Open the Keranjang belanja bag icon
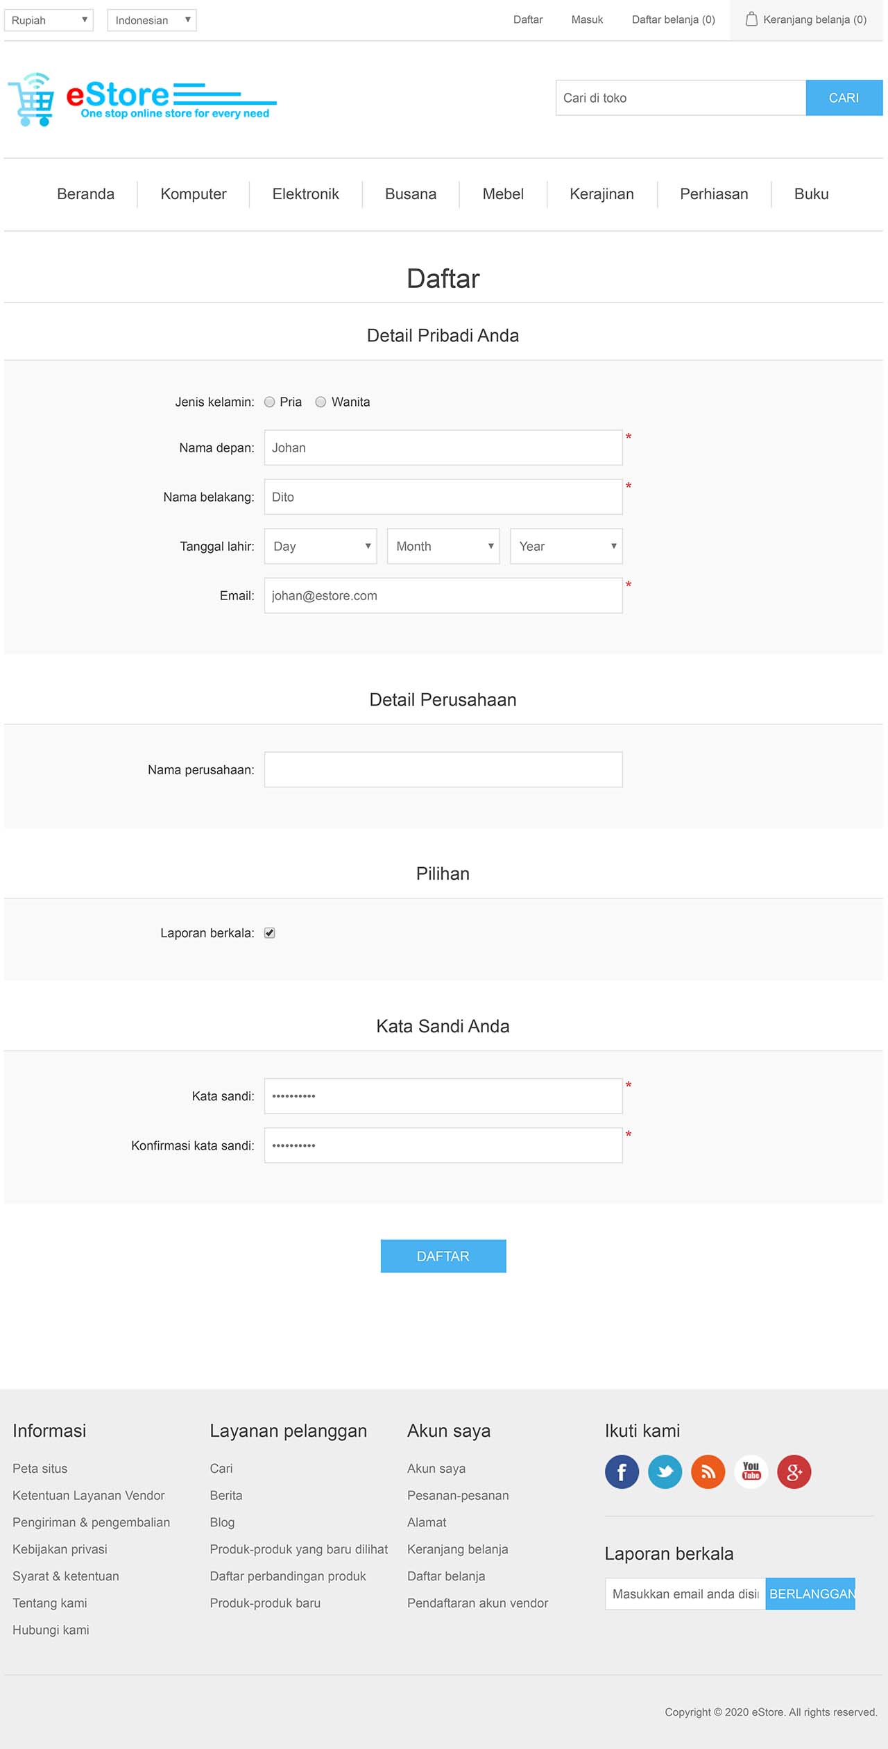888x1749 pixels. [x=751, y=19]
